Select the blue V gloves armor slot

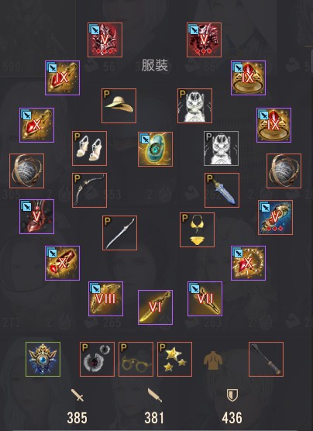(275, 217)
